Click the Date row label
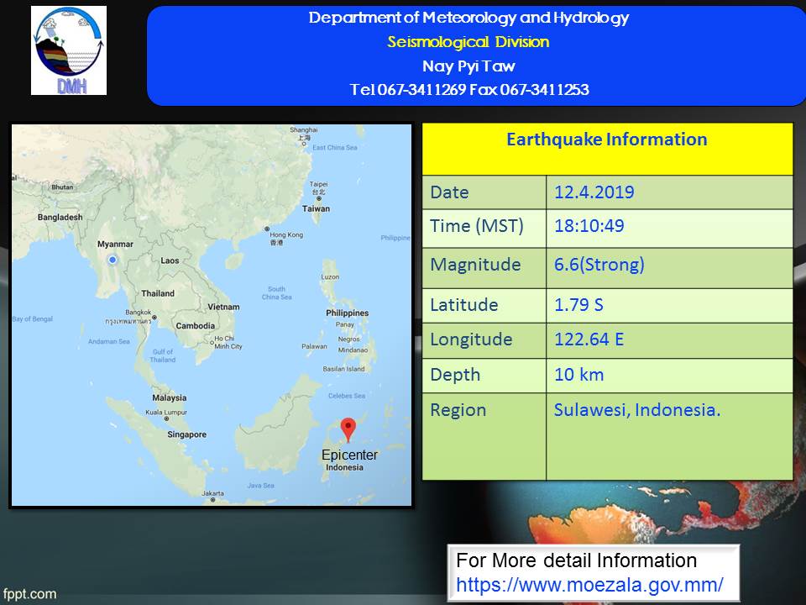Screen dimensions: 806x605 [449, 192]
